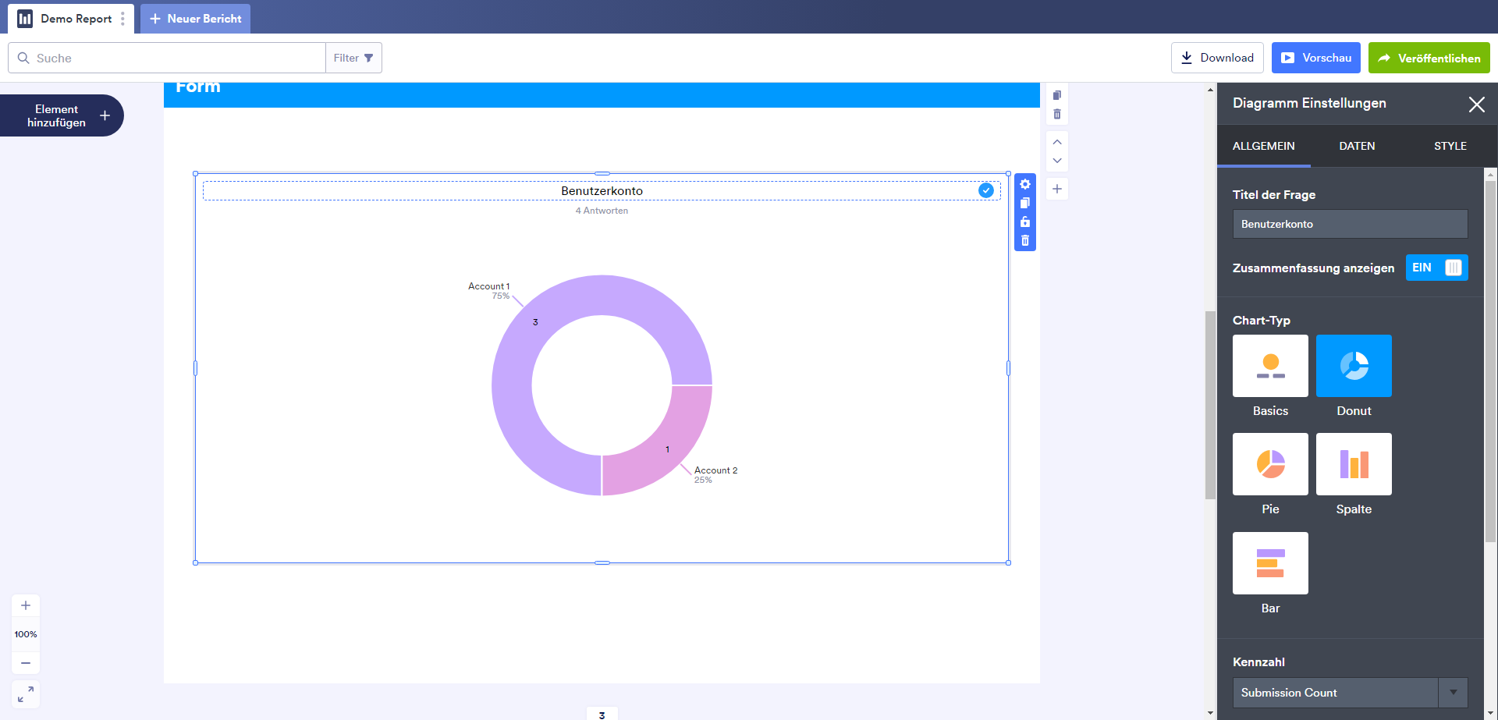Select the Bar chart type

[1270, 563]
